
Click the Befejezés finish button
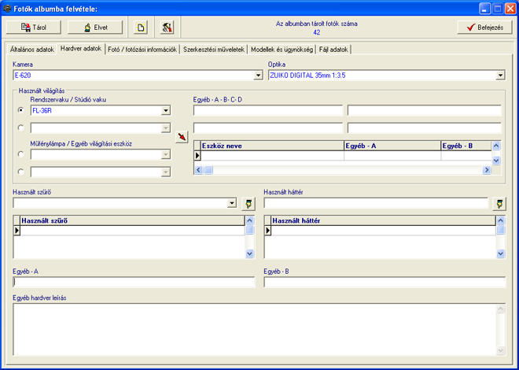point(485,28)
